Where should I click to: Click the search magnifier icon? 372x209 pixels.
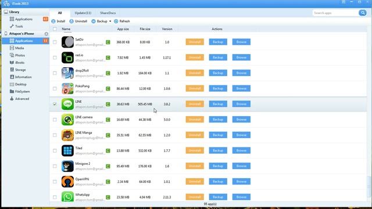[x=363, y=13]
